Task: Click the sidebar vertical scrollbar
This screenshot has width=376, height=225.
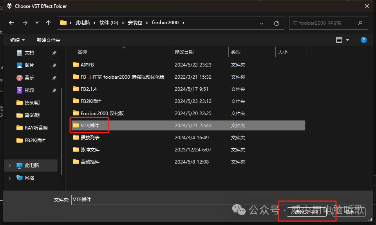Action: [x=61, y=131]
